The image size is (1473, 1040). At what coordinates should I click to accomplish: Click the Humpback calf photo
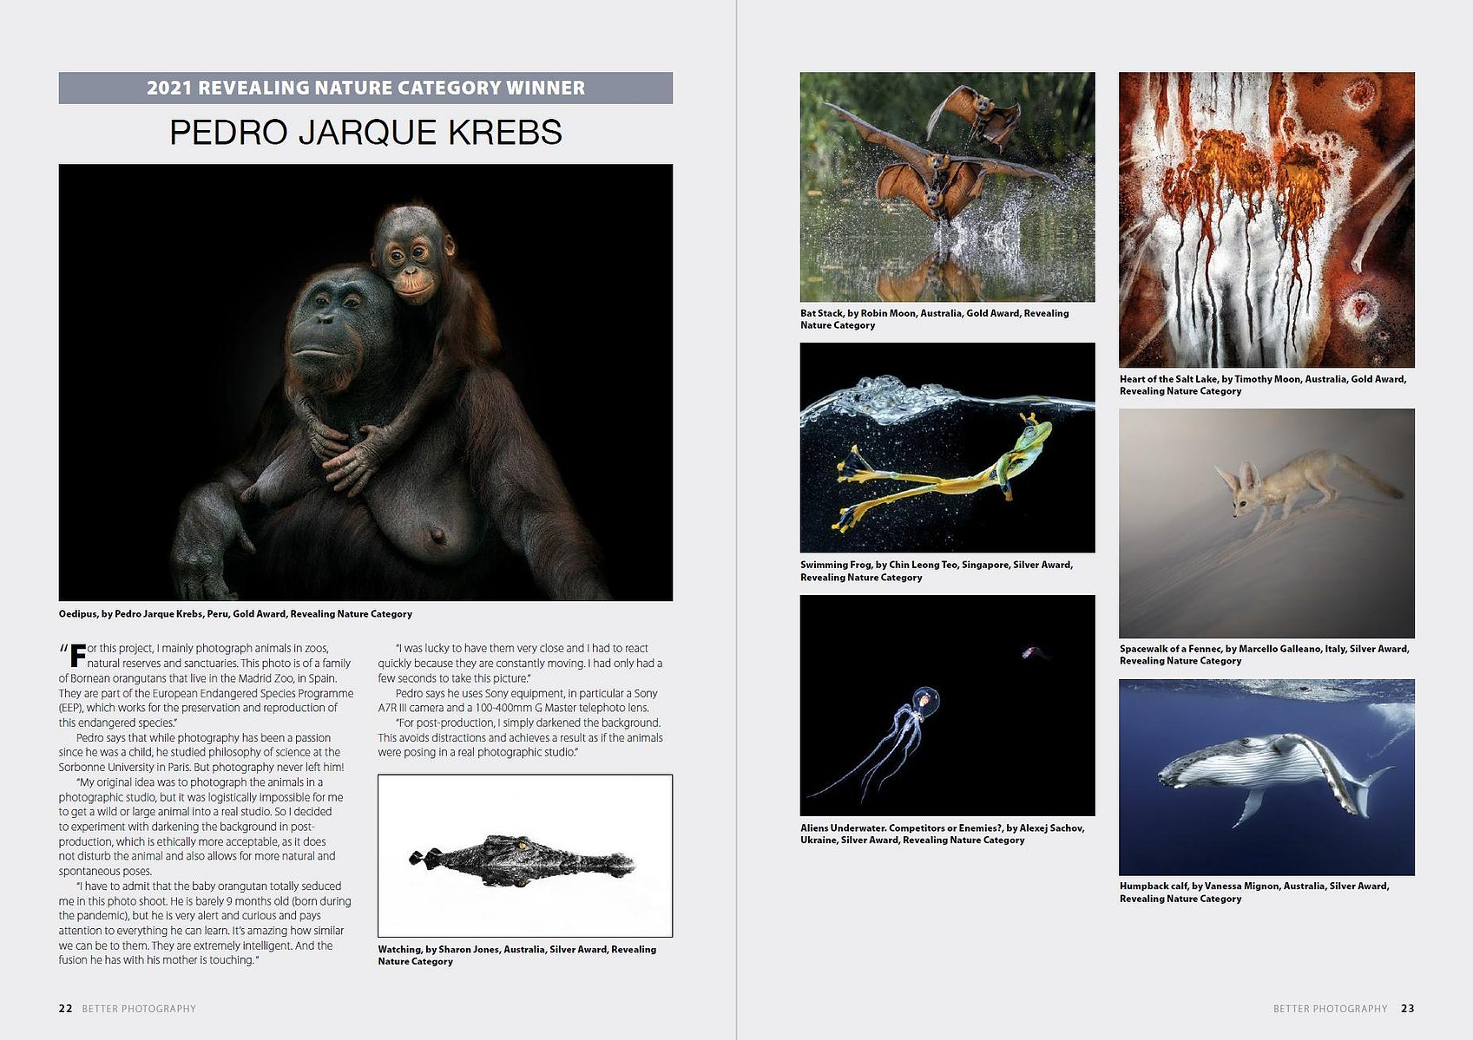pos(1266,777)
